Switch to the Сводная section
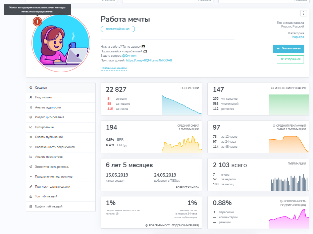 coord(40,88)
